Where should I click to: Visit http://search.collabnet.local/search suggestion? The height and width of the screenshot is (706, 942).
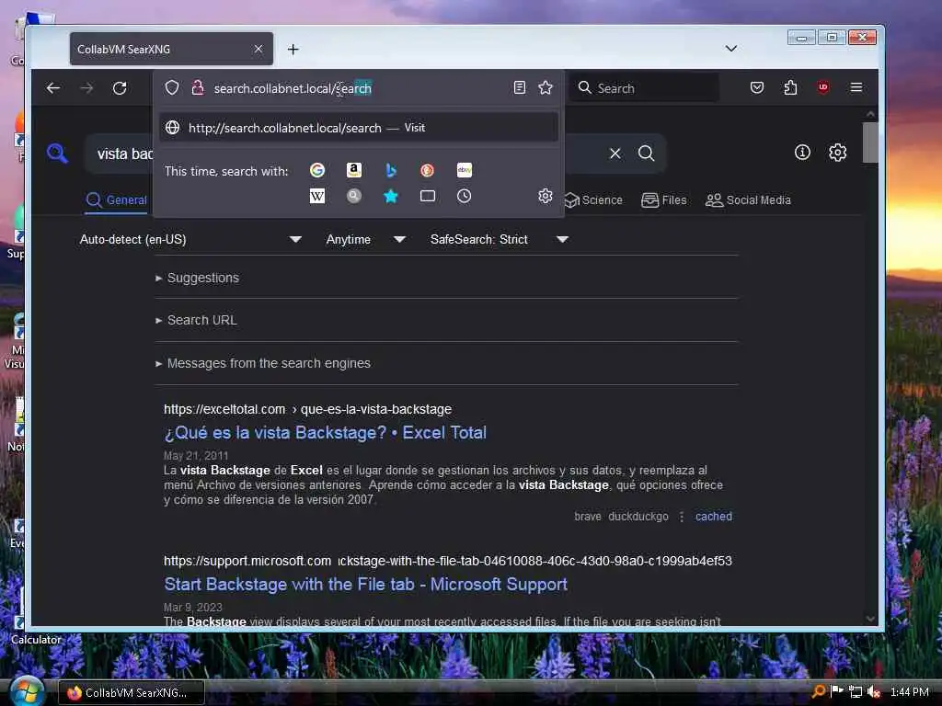point(359,128)
